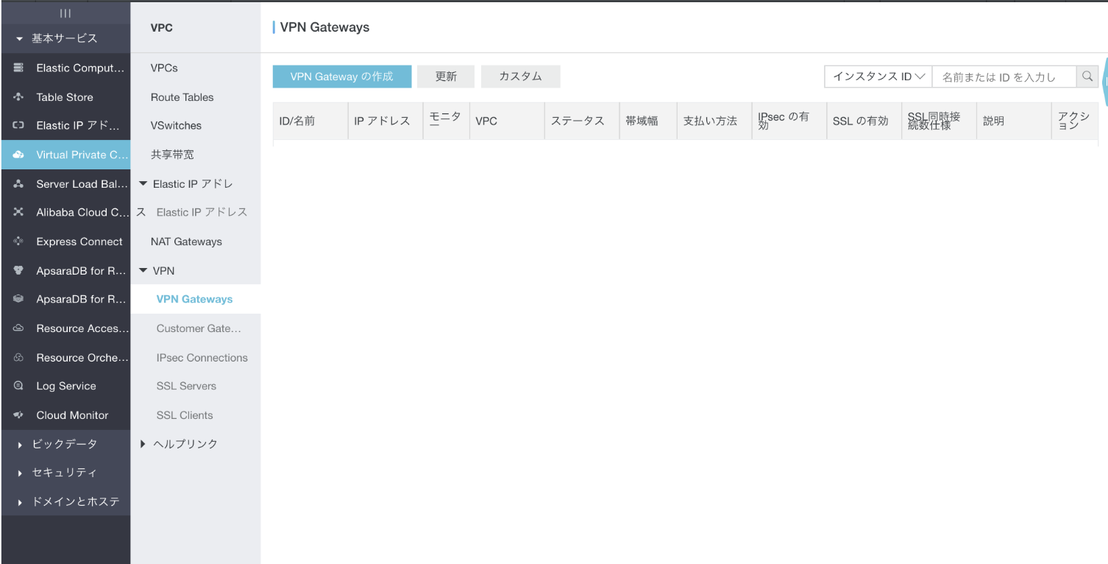Open Table Store service
This screenshot has width=1108, height=564.
tap(65, 97)
